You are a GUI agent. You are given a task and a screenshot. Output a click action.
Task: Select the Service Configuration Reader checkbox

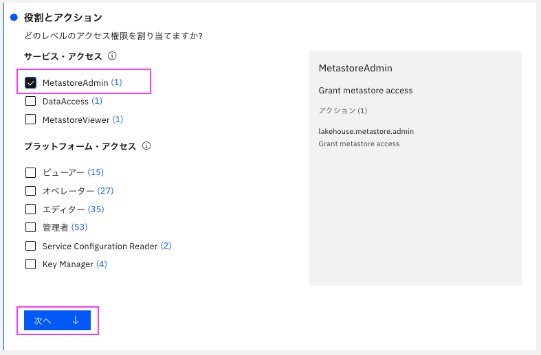pyautogui.click(x=31, y=246)
